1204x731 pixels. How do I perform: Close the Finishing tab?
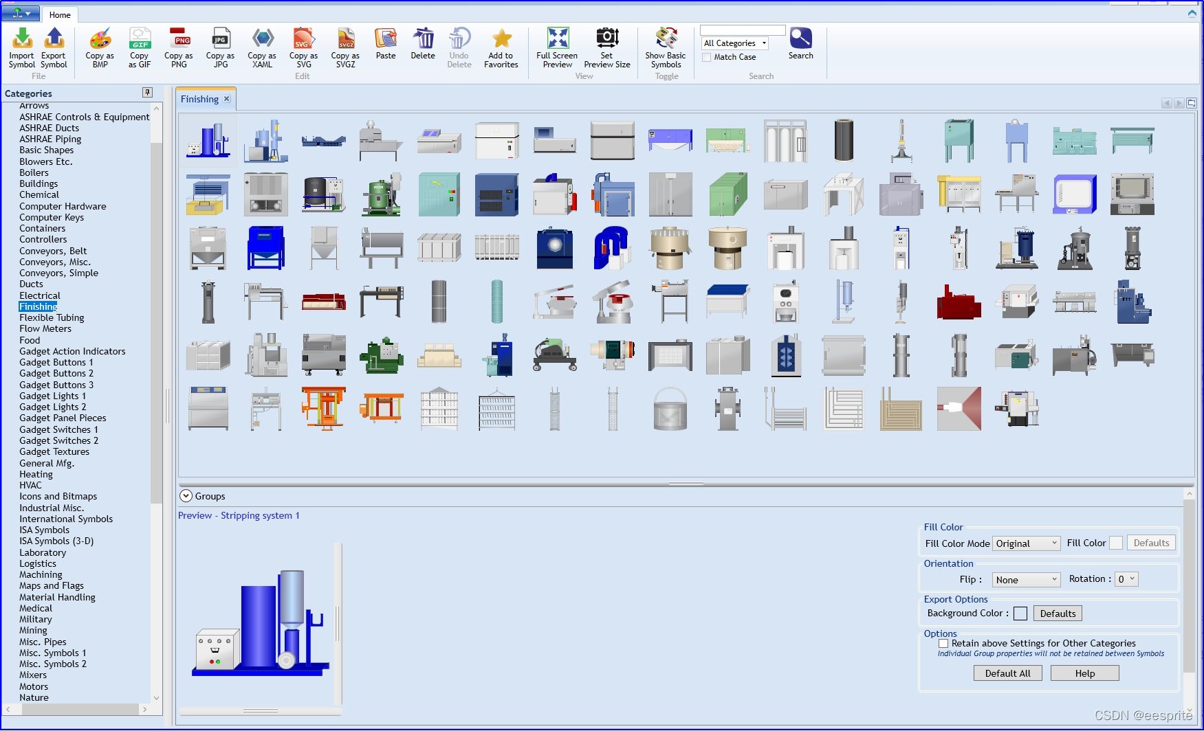[226, 99]
